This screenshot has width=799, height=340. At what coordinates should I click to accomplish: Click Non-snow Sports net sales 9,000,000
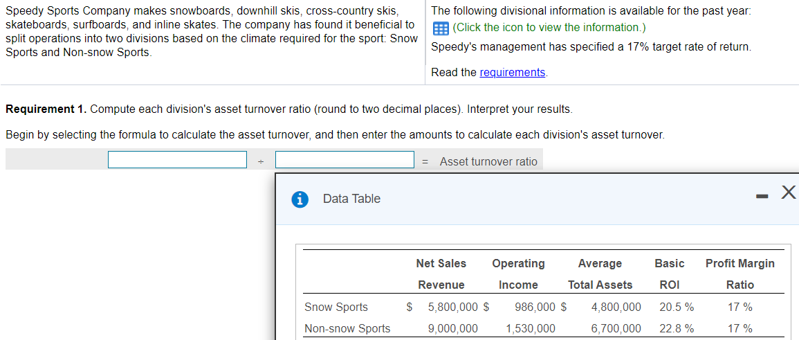(453, 328)
